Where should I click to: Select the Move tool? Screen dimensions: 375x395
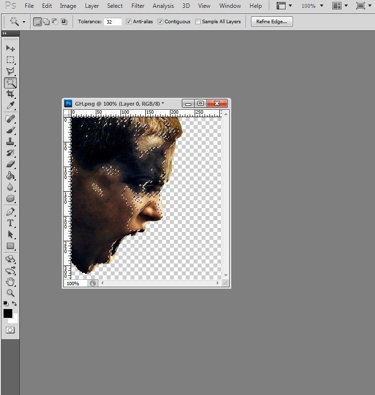coord(10,48)
